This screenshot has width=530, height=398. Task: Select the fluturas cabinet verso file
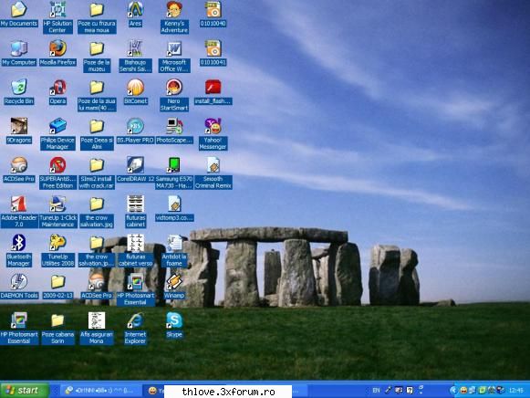(x=135, y=250)
